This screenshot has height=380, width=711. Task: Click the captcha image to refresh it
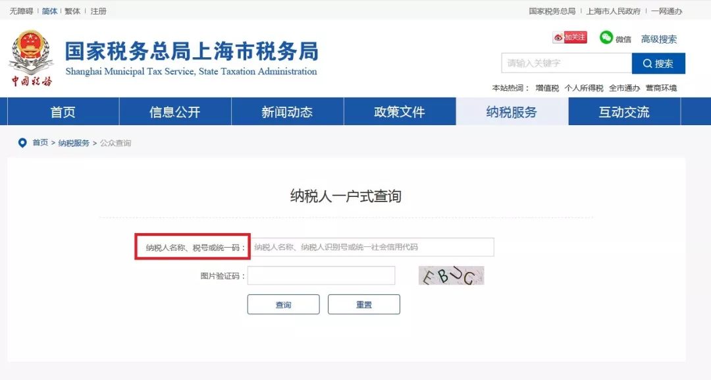[x=451, y=275]
